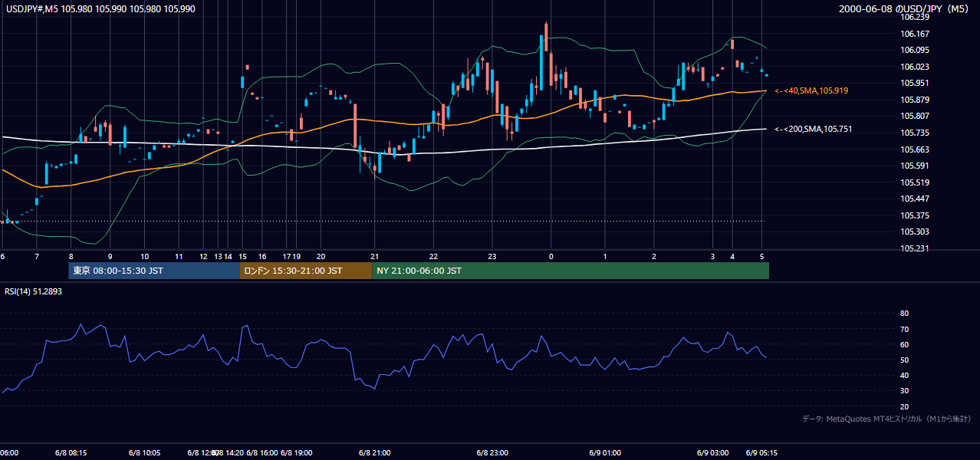Click hour label 16 under the price chart

[x=262, y=256]
